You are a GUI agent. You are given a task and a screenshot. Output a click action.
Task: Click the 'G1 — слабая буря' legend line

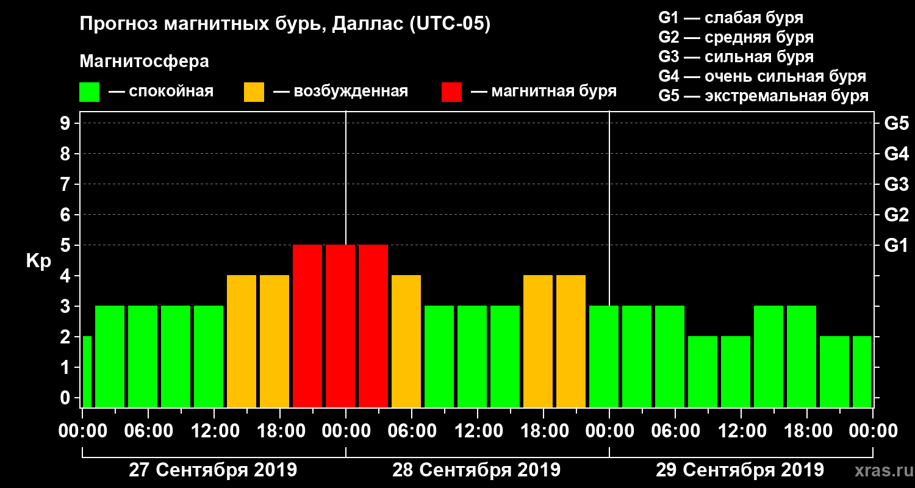731,17
